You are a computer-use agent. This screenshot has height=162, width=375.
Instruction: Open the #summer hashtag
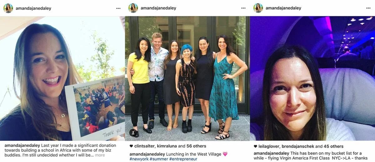[x=159, y=159]
